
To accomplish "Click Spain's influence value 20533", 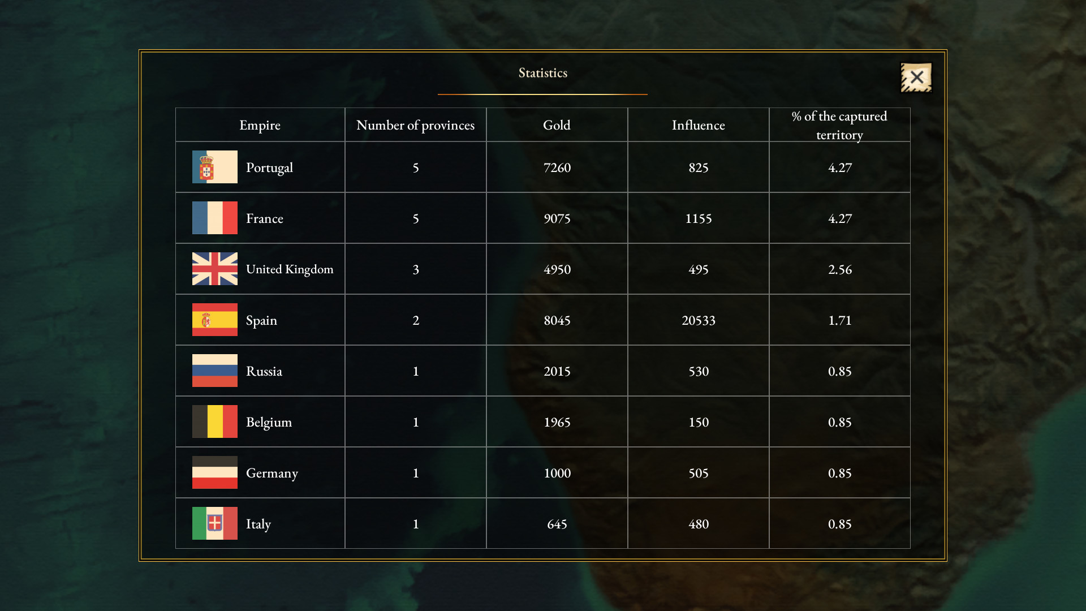I will click(x=699, y=320).
